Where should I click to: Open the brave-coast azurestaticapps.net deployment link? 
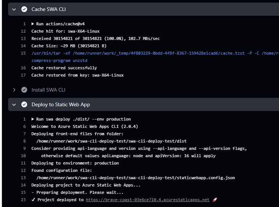148,200
